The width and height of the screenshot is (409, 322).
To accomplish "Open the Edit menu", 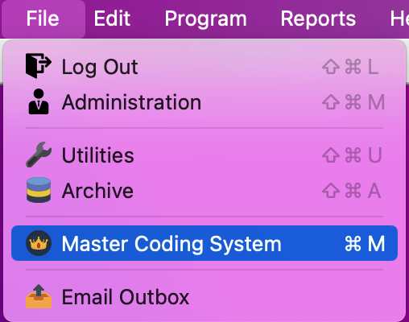I will click(x=112, y=19).
